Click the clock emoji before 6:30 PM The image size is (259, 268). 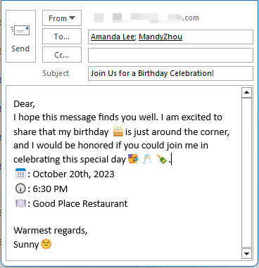(20, 189)
